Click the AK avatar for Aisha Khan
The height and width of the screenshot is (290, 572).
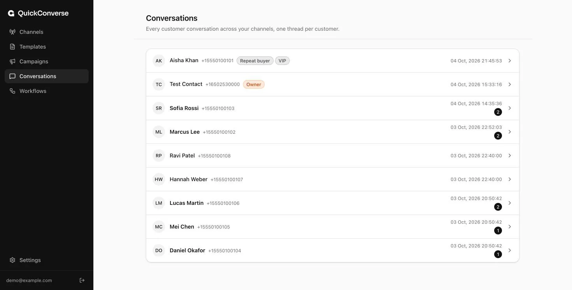point(159,61)
